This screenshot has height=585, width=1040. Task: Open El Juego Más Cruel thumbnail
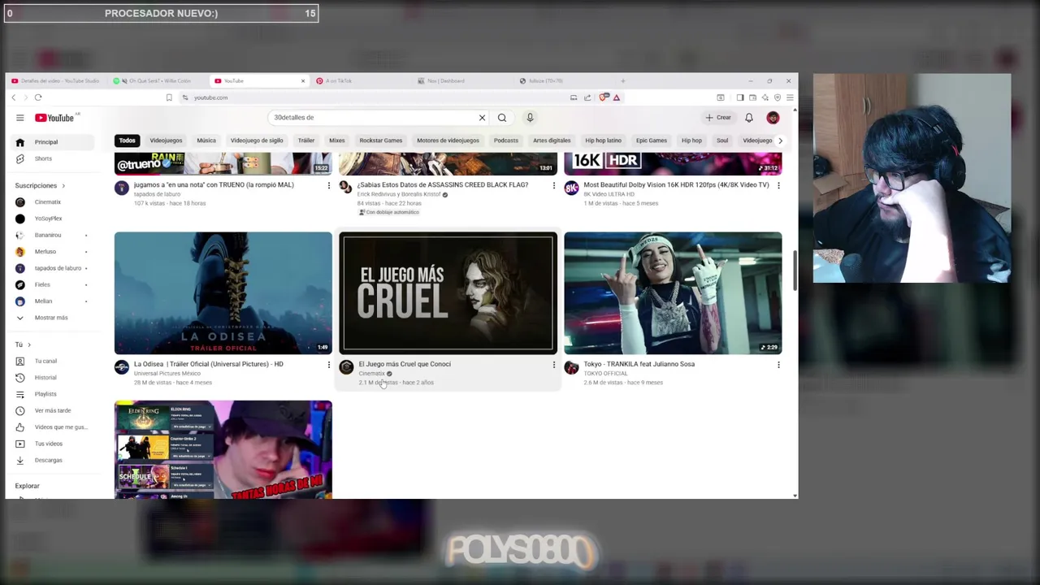point(448,293)
